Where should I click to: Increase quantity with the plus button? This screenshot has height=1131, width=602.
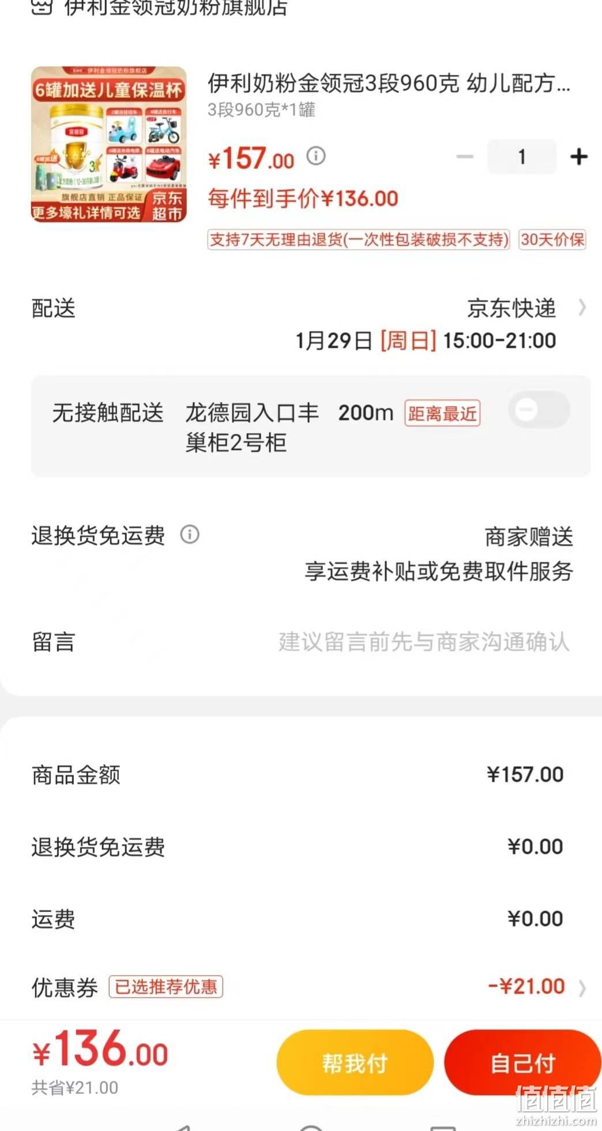[578, 156]
